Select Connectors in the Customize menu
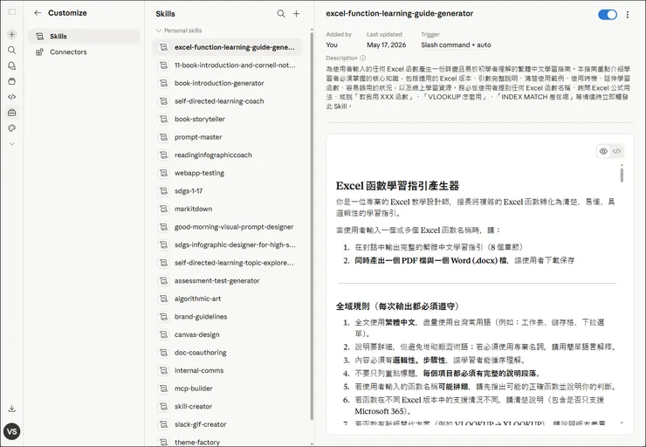Image resolution: width=646 pixels, height=447 pixels. click(84, 52)
